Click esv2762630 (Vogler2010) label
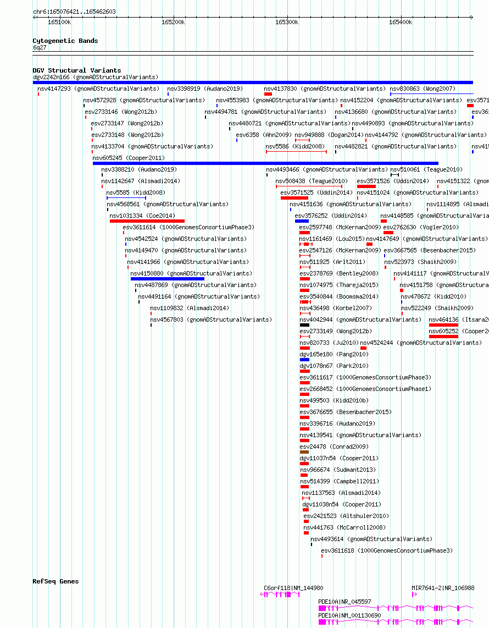The height and width of the screenshot is (628, 489). click(x=421, y=228)
